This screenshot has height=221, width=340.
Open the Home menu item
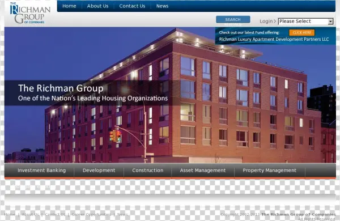click(x=69, y=6)
